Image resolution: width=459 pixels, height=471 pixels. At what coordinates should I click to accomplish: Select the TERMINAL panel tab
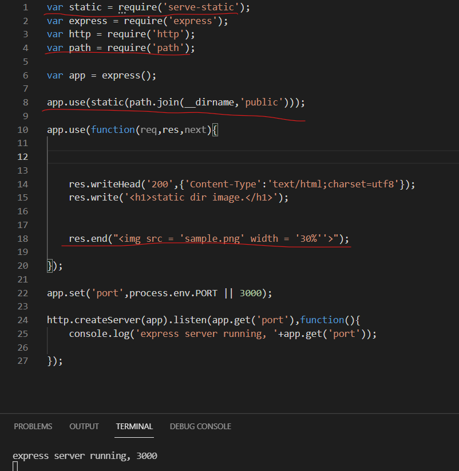tap(134, 426)
